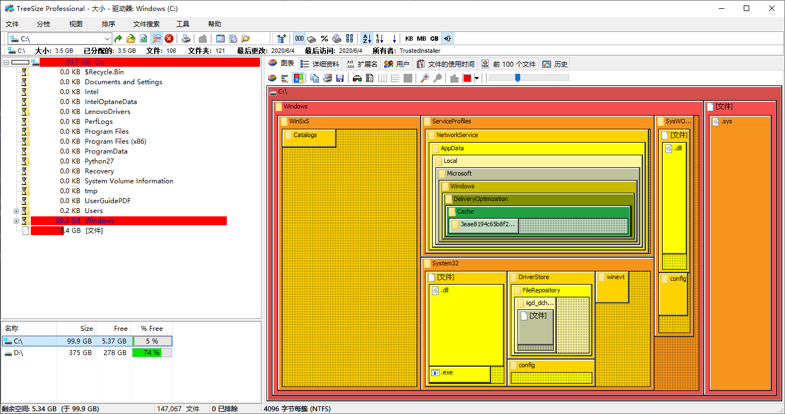Click the zoom in magnifier on chart toolbar
The width and height of the screenshot is (785, 414).
point(425,78)
